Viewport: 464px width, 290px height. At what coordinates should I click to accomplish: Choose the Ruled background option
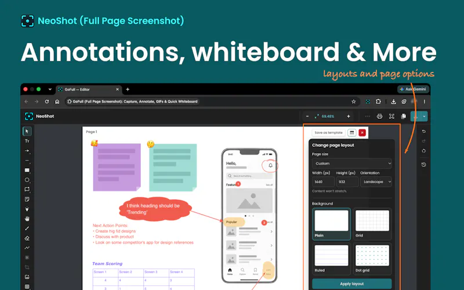pos(331,259)
